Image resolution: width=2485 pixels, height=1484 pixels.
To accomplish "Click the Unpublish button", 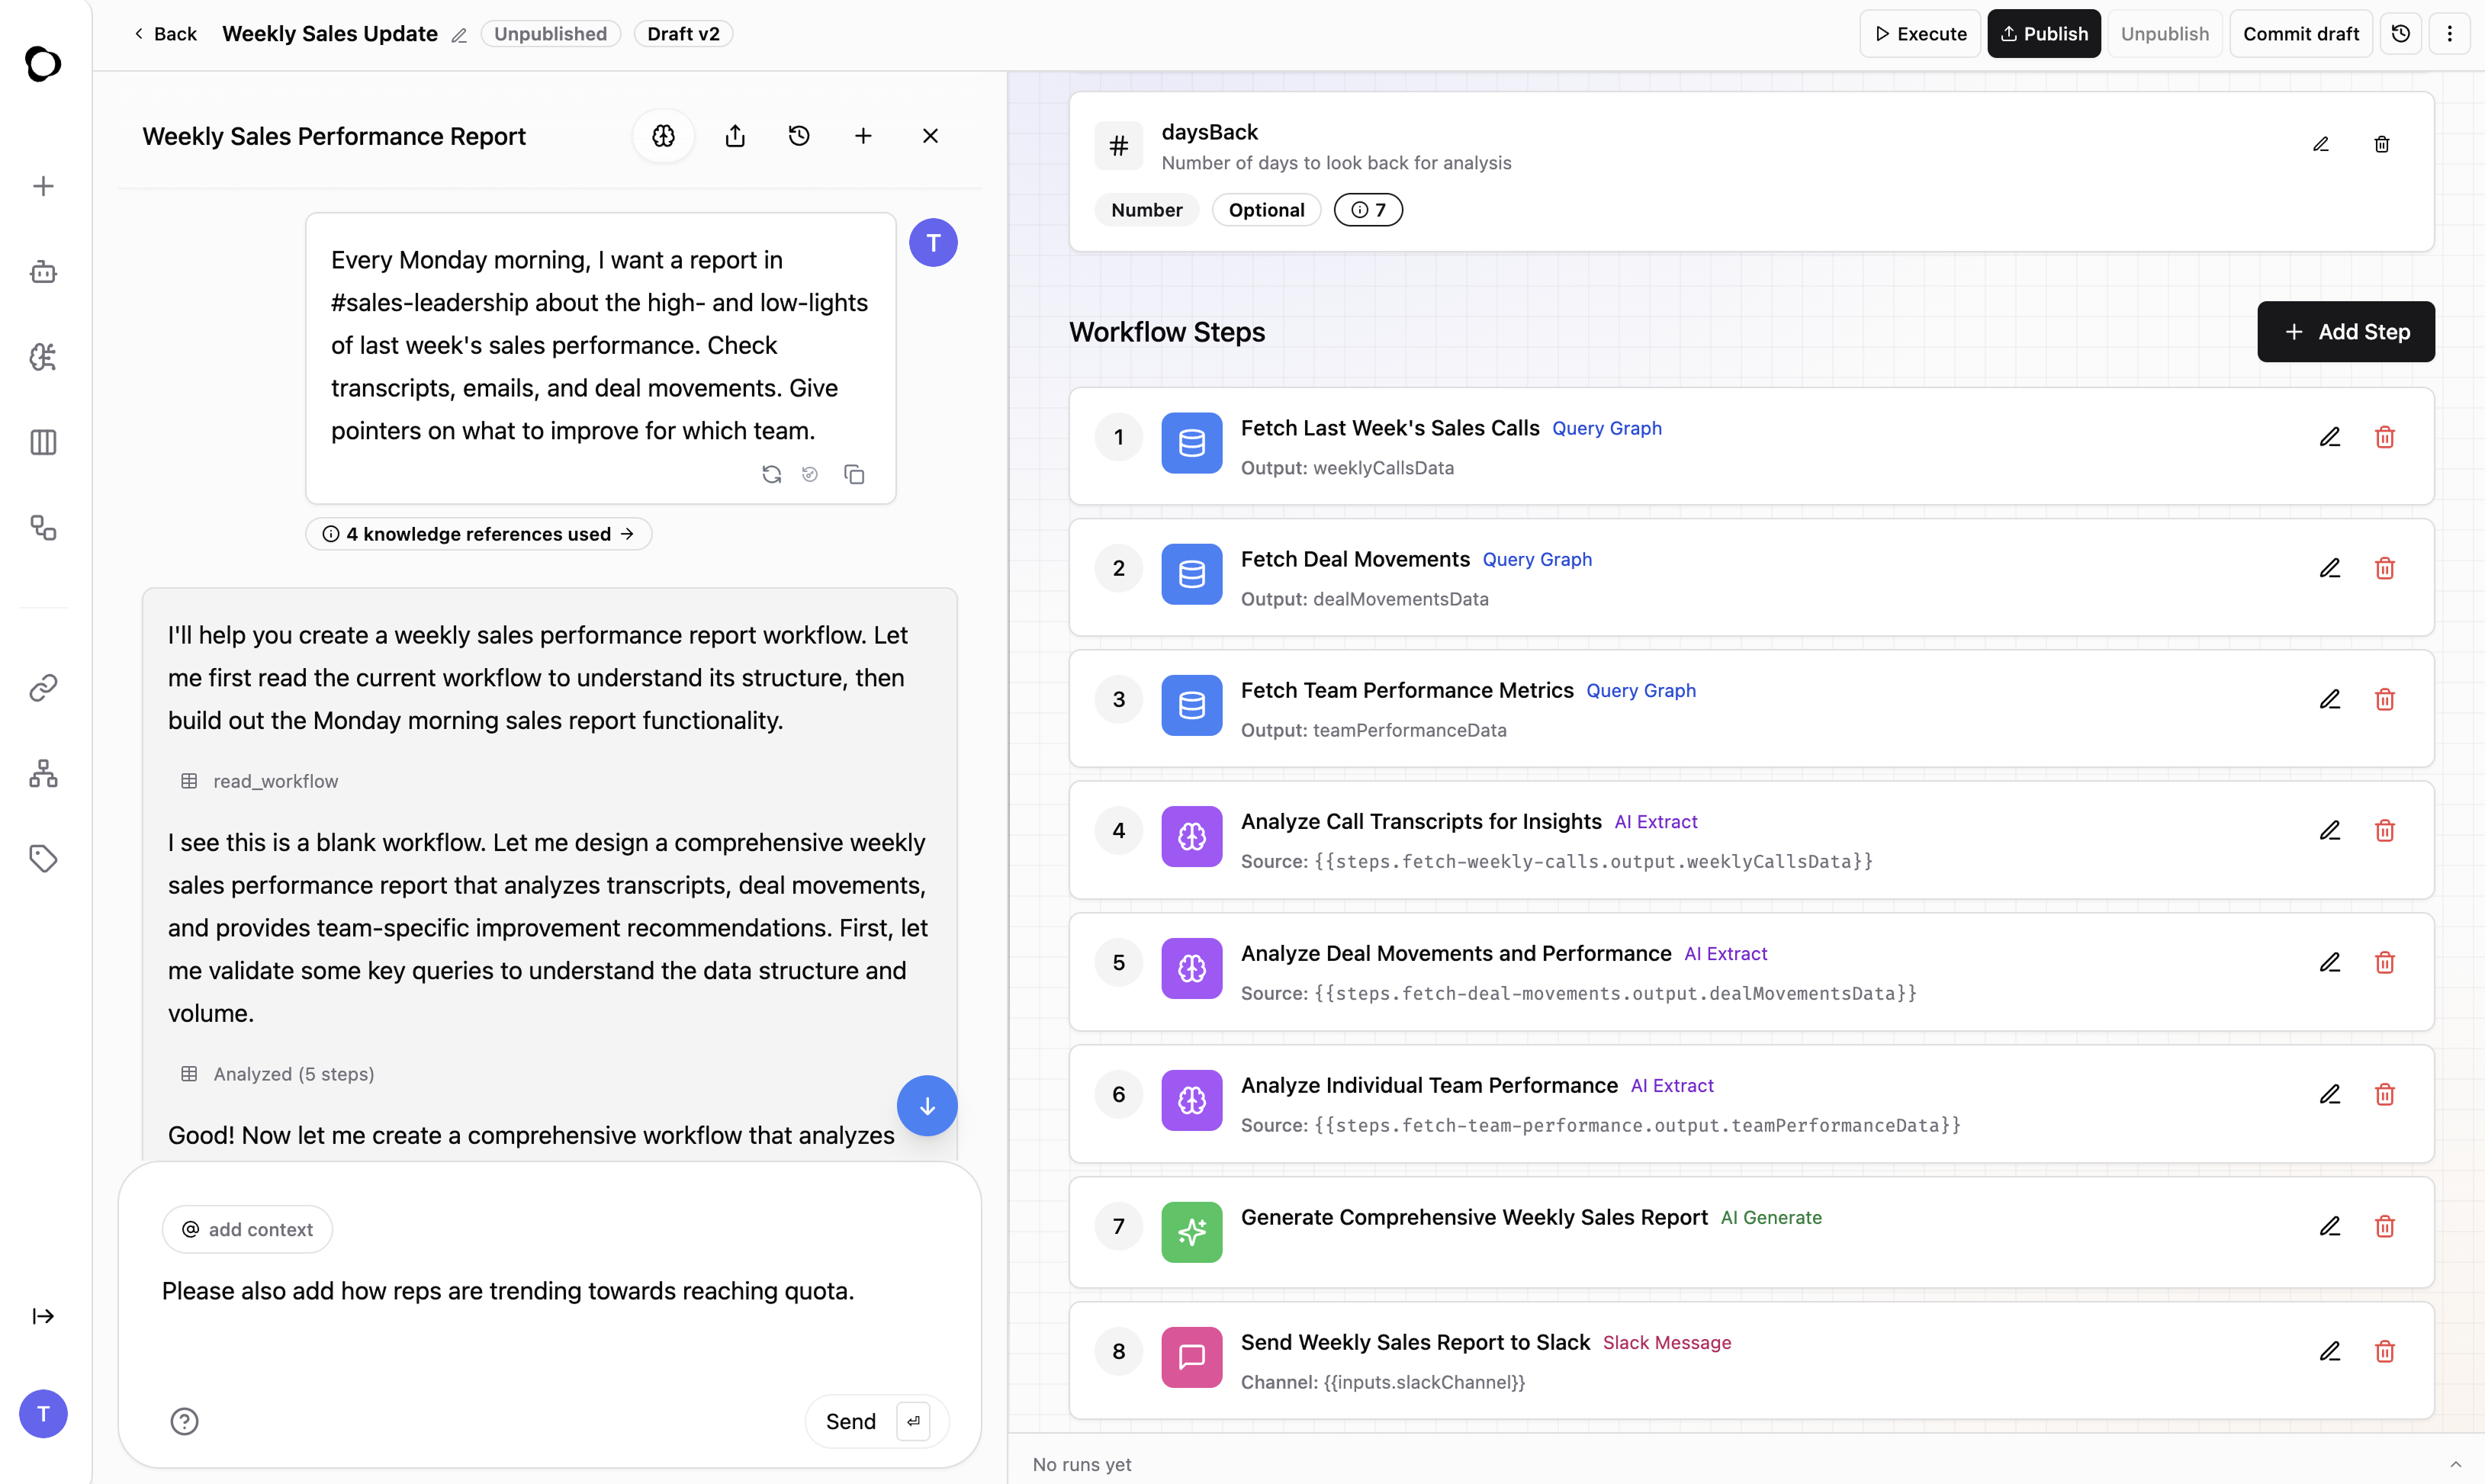I will coord(2165,34).
